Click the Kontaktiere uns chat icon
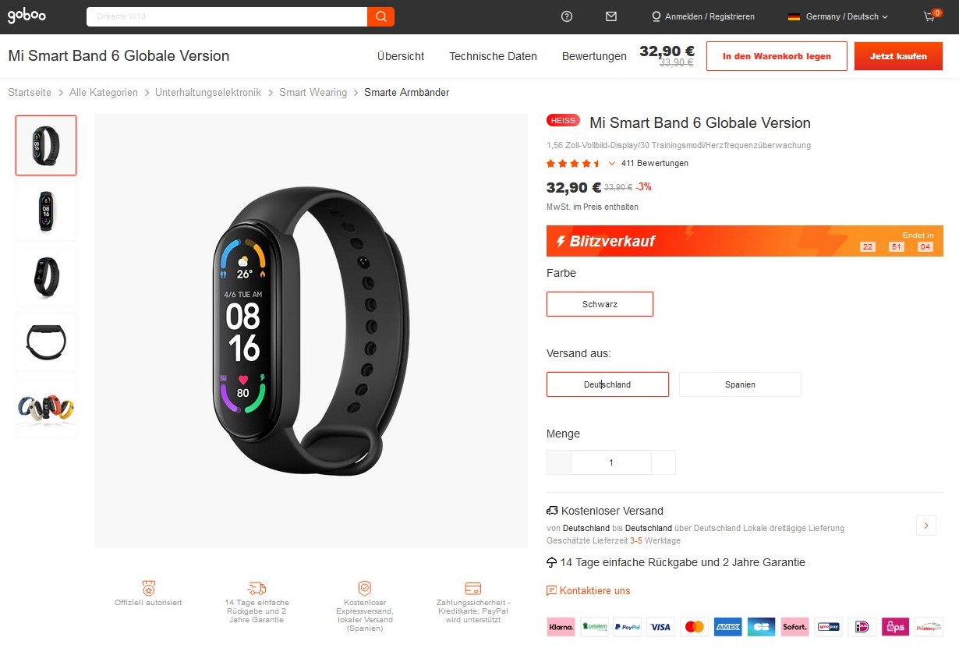The image size is (959, 648). [x=551, y=591]
